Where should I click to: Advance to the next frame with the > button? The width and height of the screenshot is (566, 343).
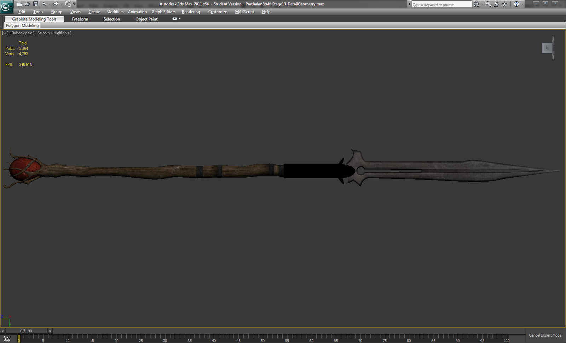pyautogui.click(x=50, y=331)
